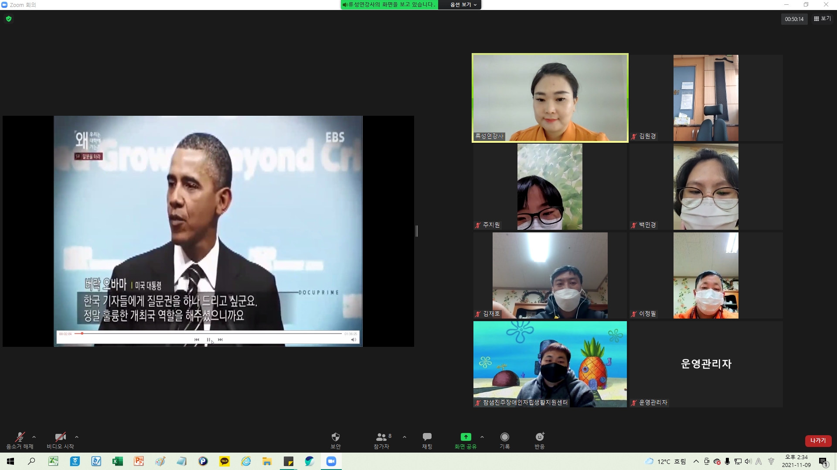The width and height of the screenshot is (837, 470).
Task: Open Windows notification center icon
Action: click(x=823, y=462)
